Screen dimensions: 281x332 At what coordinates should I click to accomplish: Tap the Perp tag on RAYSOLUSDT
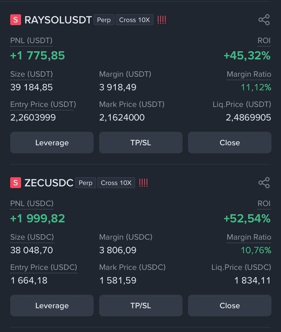point(104,20)
